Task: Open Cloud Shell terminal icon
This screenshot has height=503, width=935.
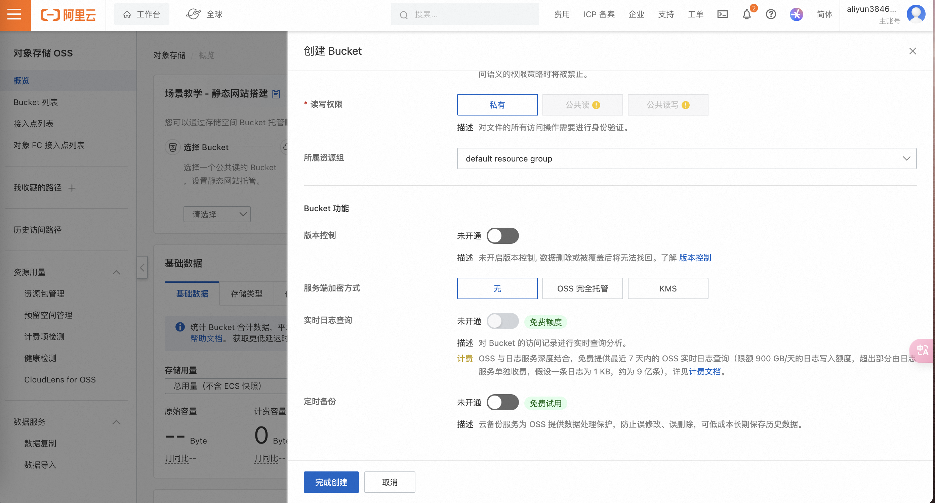Action: 722,14
